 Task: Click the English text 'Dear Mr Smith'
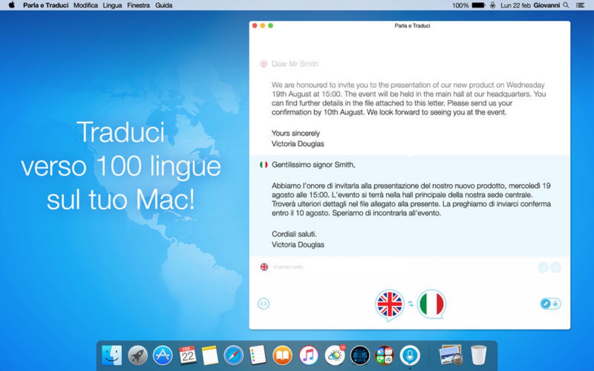coord(295,64)
